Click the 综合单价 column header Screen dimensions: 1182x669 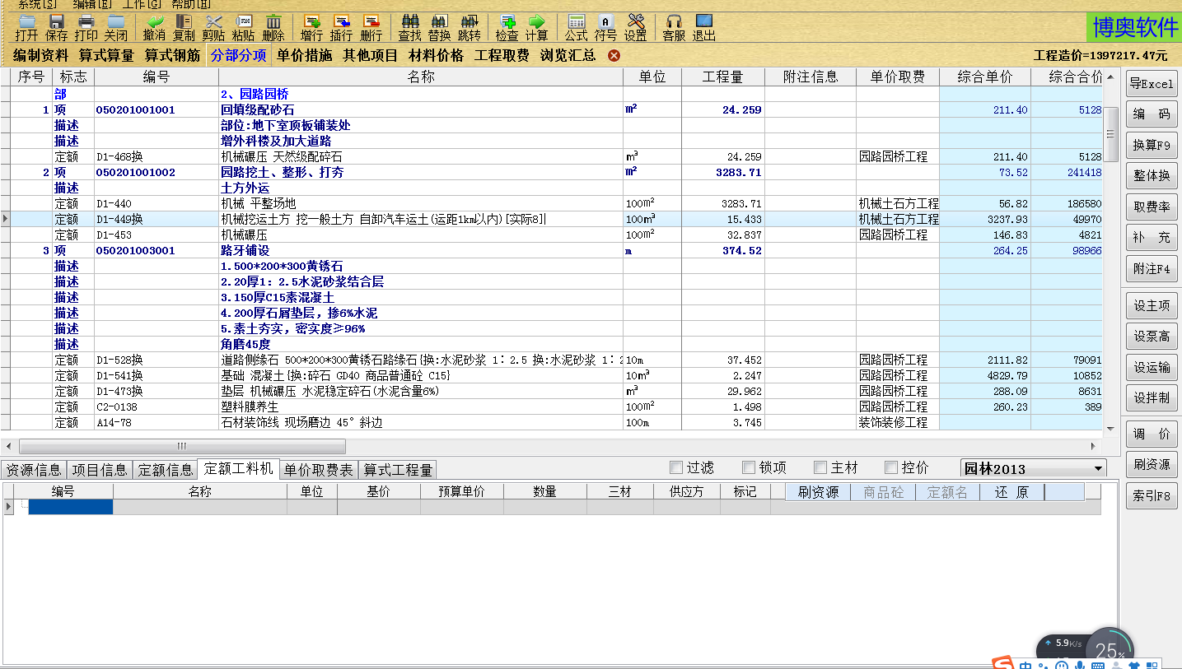(x=984, y=77)
